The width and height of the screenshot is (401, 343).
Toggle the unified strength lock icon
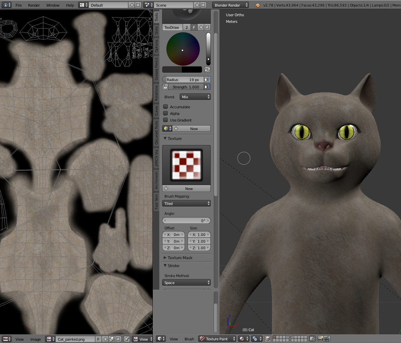click(165, 87)
